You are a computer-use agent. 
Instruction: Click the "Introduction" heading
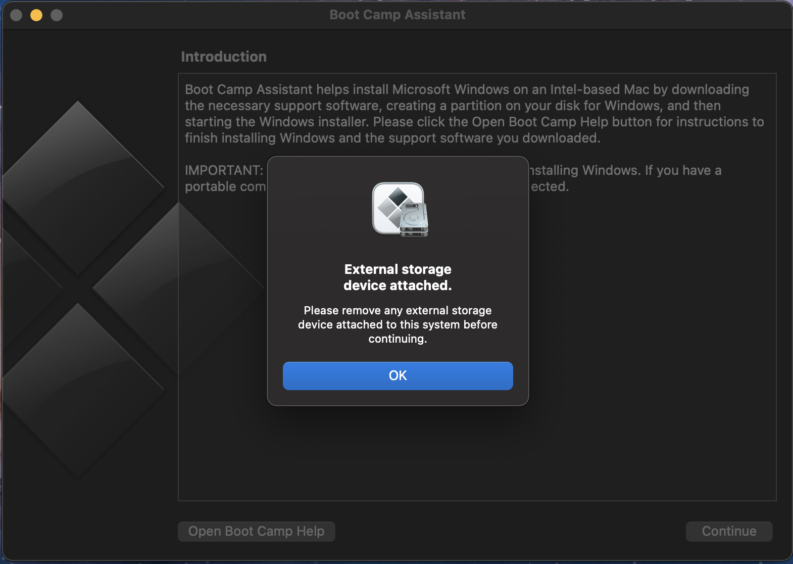[224, 57]
